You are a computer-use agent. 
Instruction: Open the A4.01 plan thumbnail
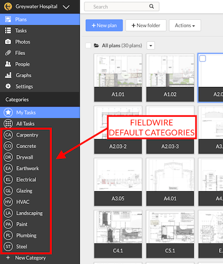[x=170, y=182]
